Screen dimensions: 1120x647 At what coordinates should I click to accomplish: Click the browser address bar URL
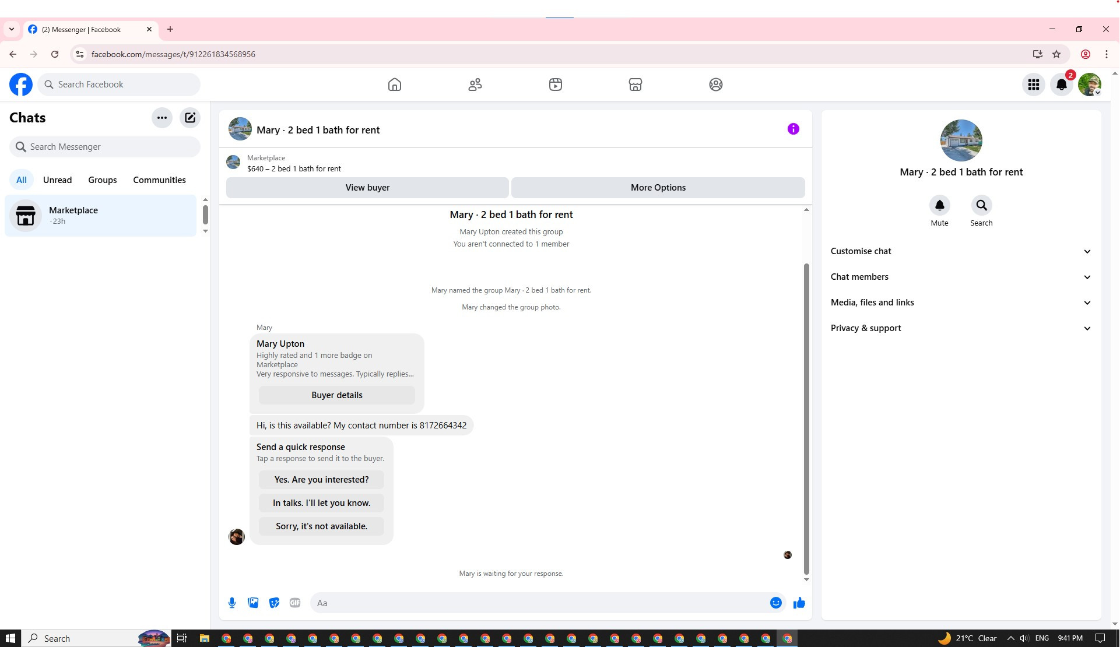(x=173, y=54)
